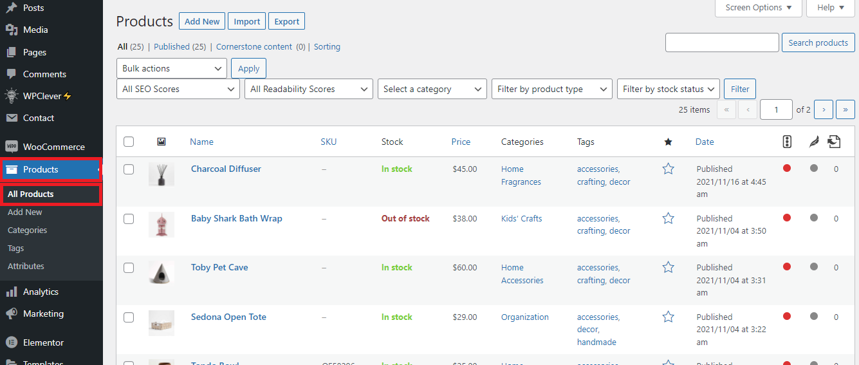
Task: Jump to last page double arrow
Action: pyautogui.click(x=845, y=109)
